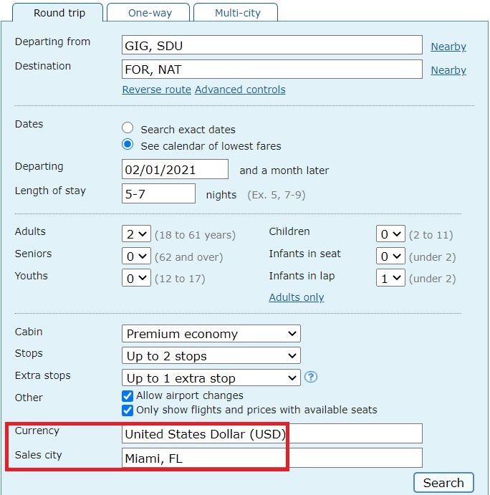
Task: Click the Reverse route link
Action: coord(157,90)
